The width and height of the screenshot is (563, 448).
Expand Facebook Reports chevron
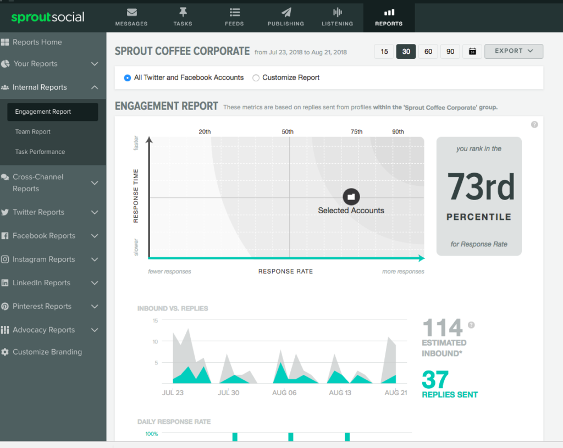95,236
